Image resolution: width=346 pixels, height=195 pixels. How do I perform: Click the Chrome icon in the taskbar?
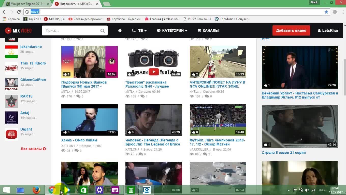click(x=52, y=190)
